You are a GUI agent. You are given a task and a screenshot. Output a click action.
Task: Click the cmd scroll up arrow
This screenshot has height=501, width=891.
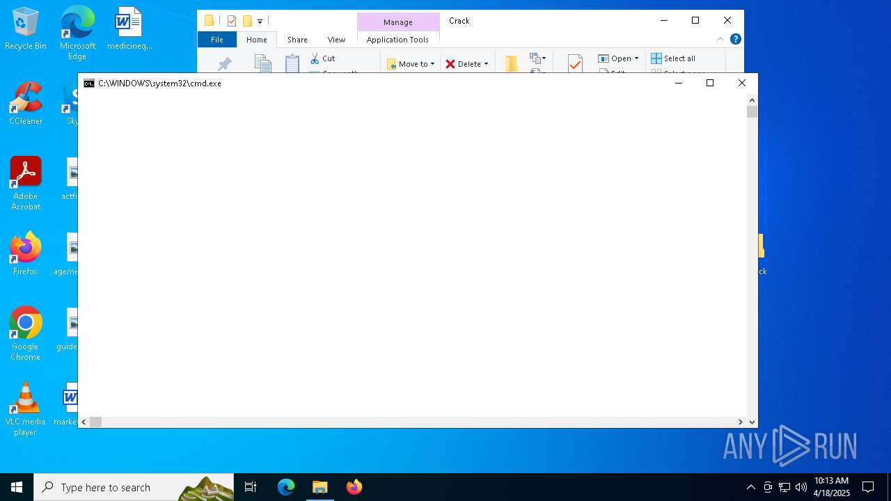coord(752,99)
